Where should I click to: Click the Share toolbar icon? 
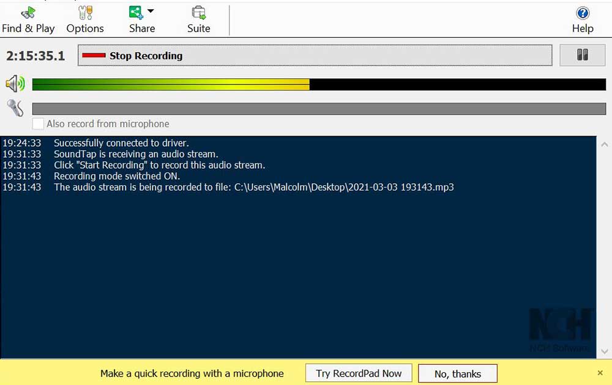point(136,13)
